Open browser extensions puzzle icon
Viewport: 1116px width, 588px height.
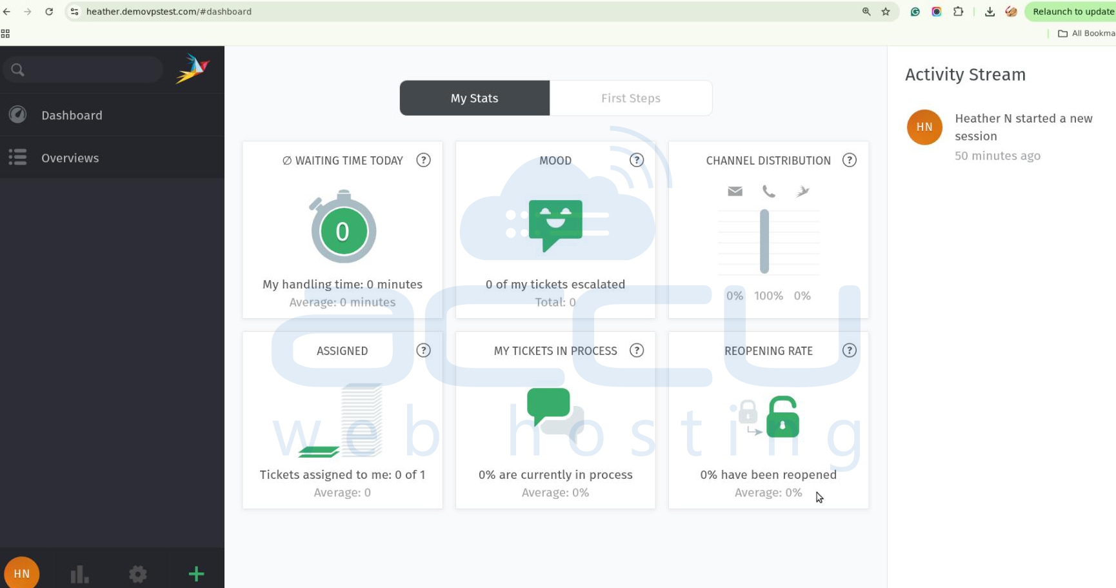[958, 12]
